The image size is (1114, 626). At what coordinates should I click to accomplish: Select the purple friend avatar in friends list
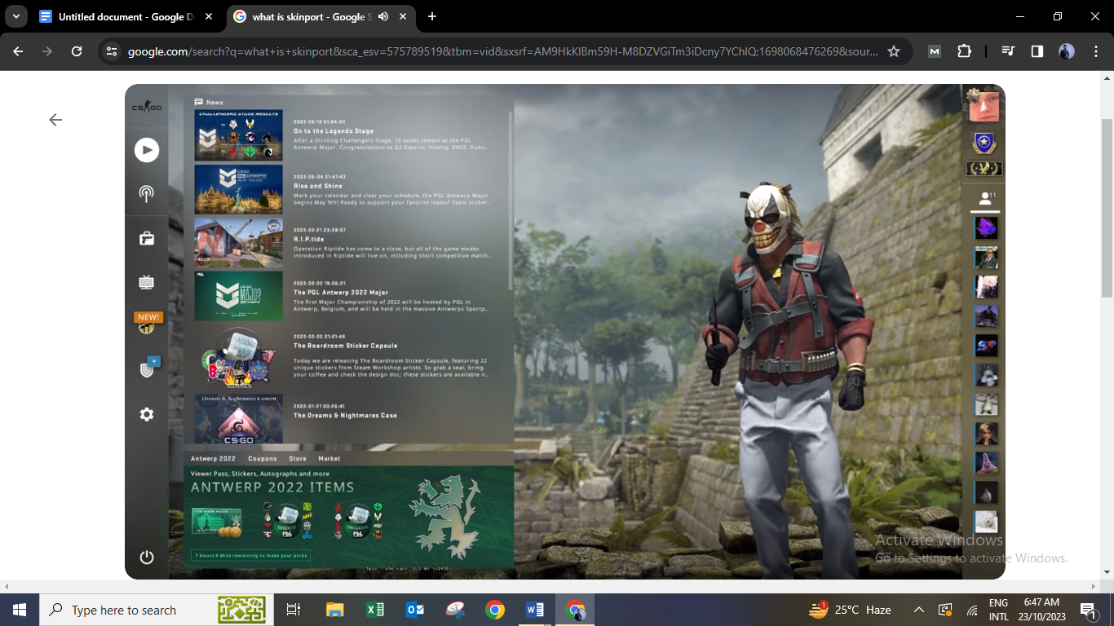986,227
